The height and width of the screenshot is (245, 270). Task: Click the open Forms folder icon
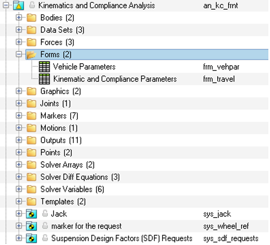tap(31, 54)
